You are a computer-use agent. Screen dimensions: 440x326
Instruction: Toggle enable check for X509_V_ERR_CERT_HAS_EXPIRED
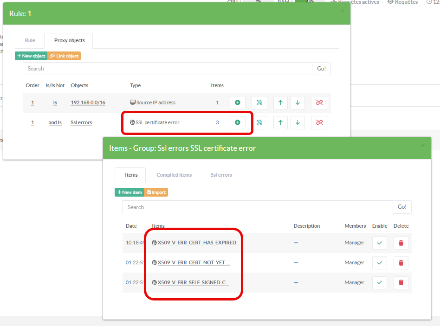click(379, 243)
